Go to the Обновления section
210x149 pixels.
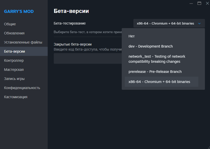[x=14, y=33]
